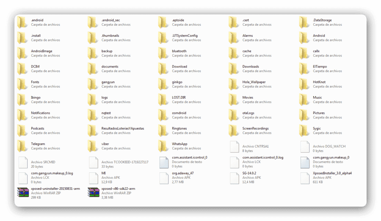381x221 pixels.
Task: Click the 'HotKnot' folder name
Action: click(x=319, y=82)
